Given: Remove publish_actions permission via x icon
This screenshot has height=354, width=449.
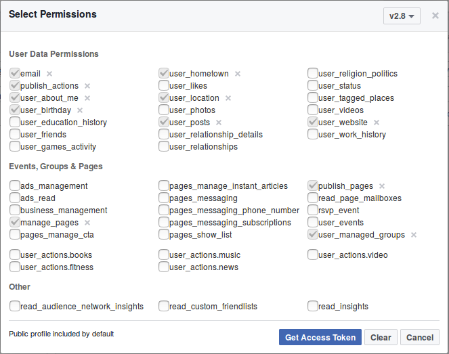Looking at the screenshot, I should [87, 86].
